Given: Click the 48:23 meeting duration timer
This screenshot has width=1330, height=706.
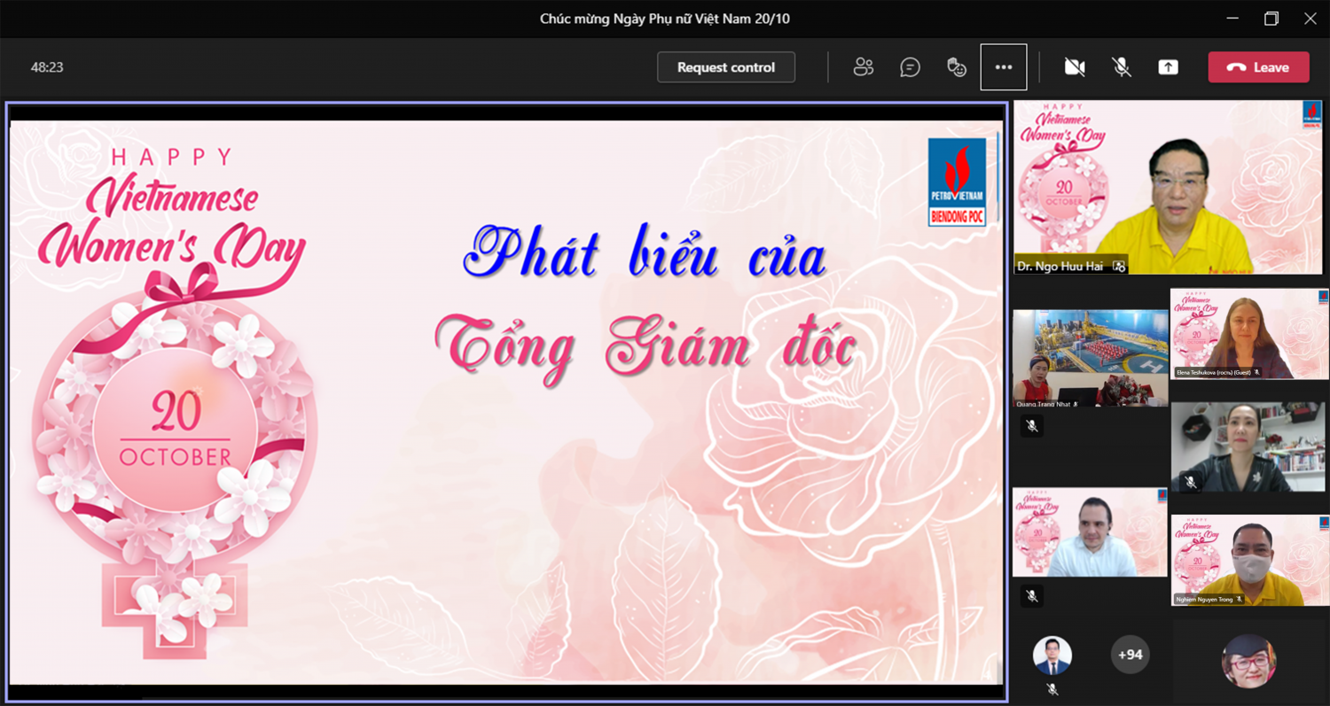Looking at the screenshot, I should click(47, 67).
